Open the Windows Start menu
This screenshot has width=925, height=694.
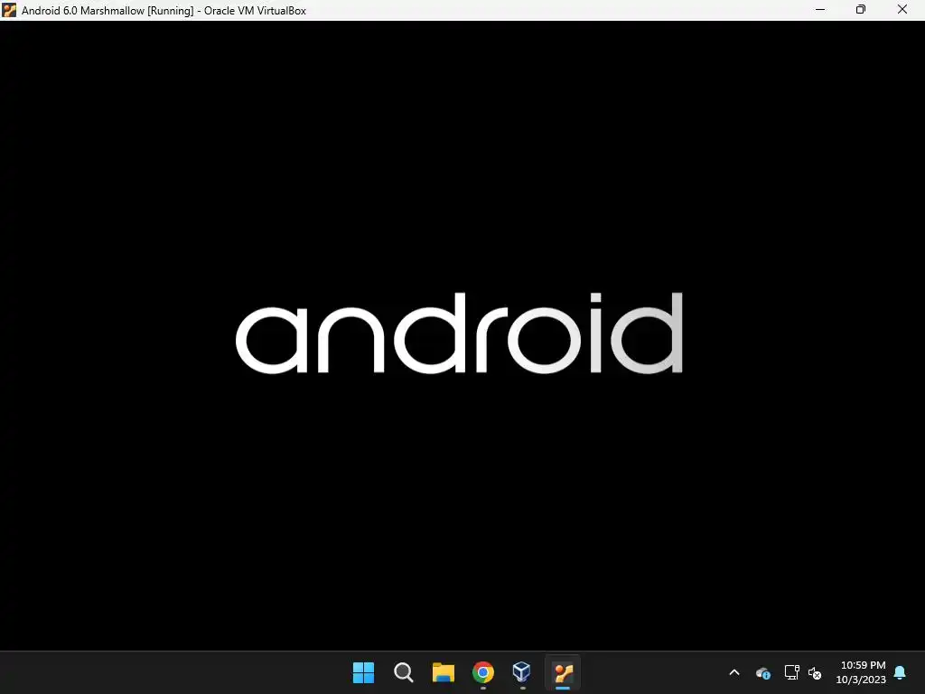click(x=363, y=672)
